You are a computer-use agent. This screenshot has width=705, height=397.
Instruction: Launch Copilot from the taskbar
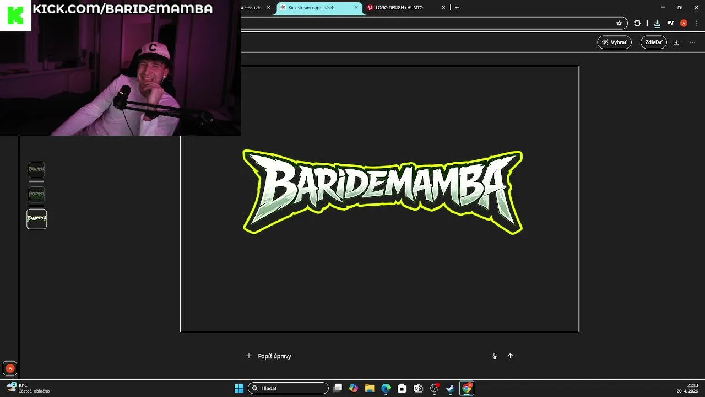pos(354,388)
